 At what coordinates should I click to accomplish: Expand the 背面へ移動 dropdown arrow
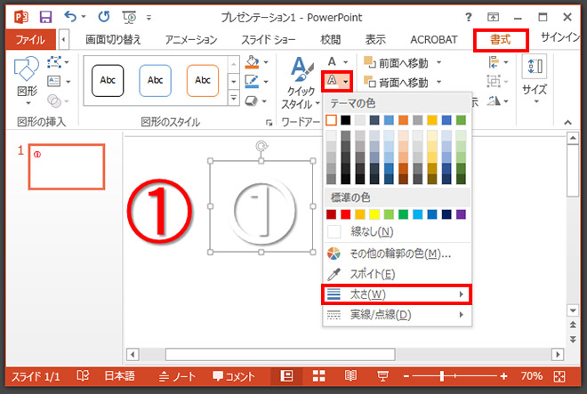point(438,82)
